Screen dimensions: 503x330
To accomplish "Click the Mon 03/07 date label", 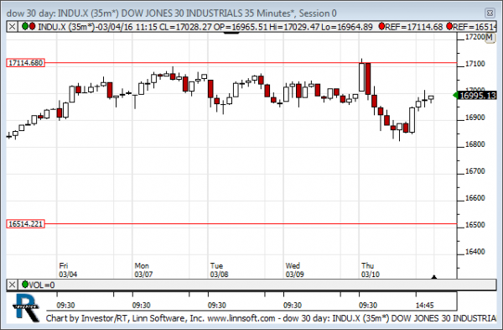I will coord(143,270).
